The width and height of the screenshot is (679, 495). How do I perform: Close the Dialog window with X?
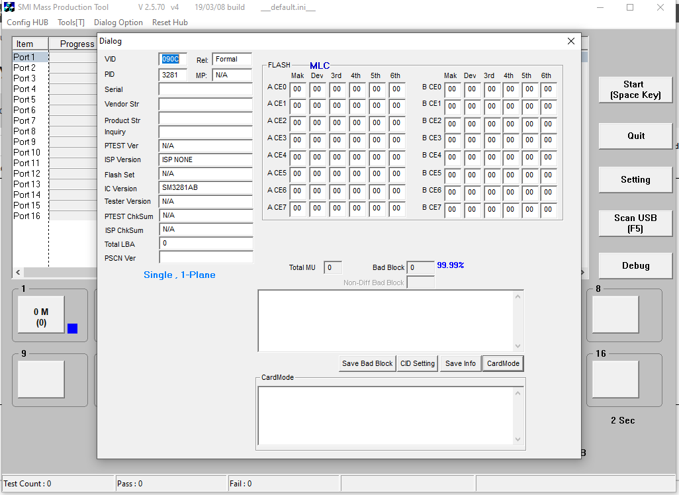[571, 41]
